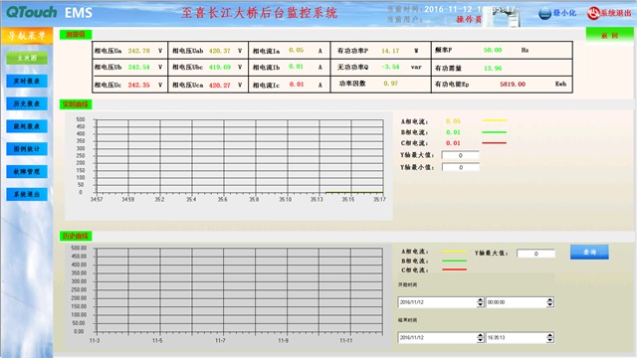Click the QTouch EMS logo
Screen dimensions: 637x358
pyautogui.click(x=50, y=13)
